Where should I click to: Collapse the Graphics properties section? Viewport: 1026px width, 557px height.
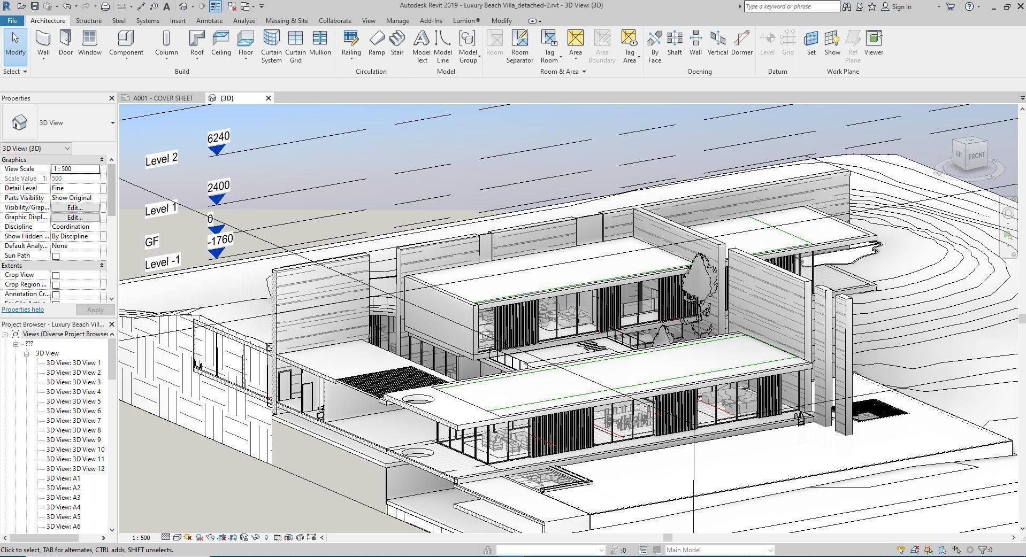(102, 160)
